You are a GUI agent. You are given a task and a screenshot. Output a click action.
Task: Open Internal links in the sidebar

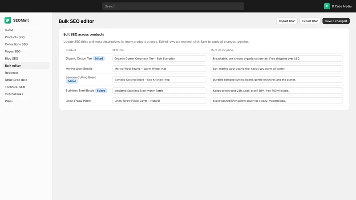point(14,94)
